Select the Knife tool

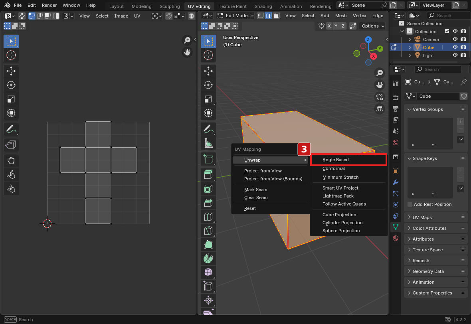[208, 231]
